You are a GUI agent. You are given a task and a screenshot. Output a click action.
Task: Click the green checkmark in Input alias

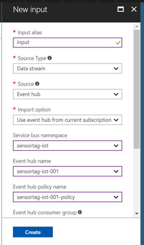click(x=118, y=42)
